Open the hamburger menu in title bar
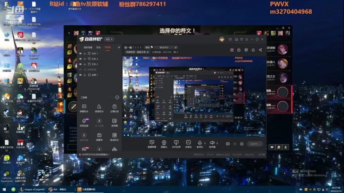The image size is (344, 193). click(x=247, y=39)
